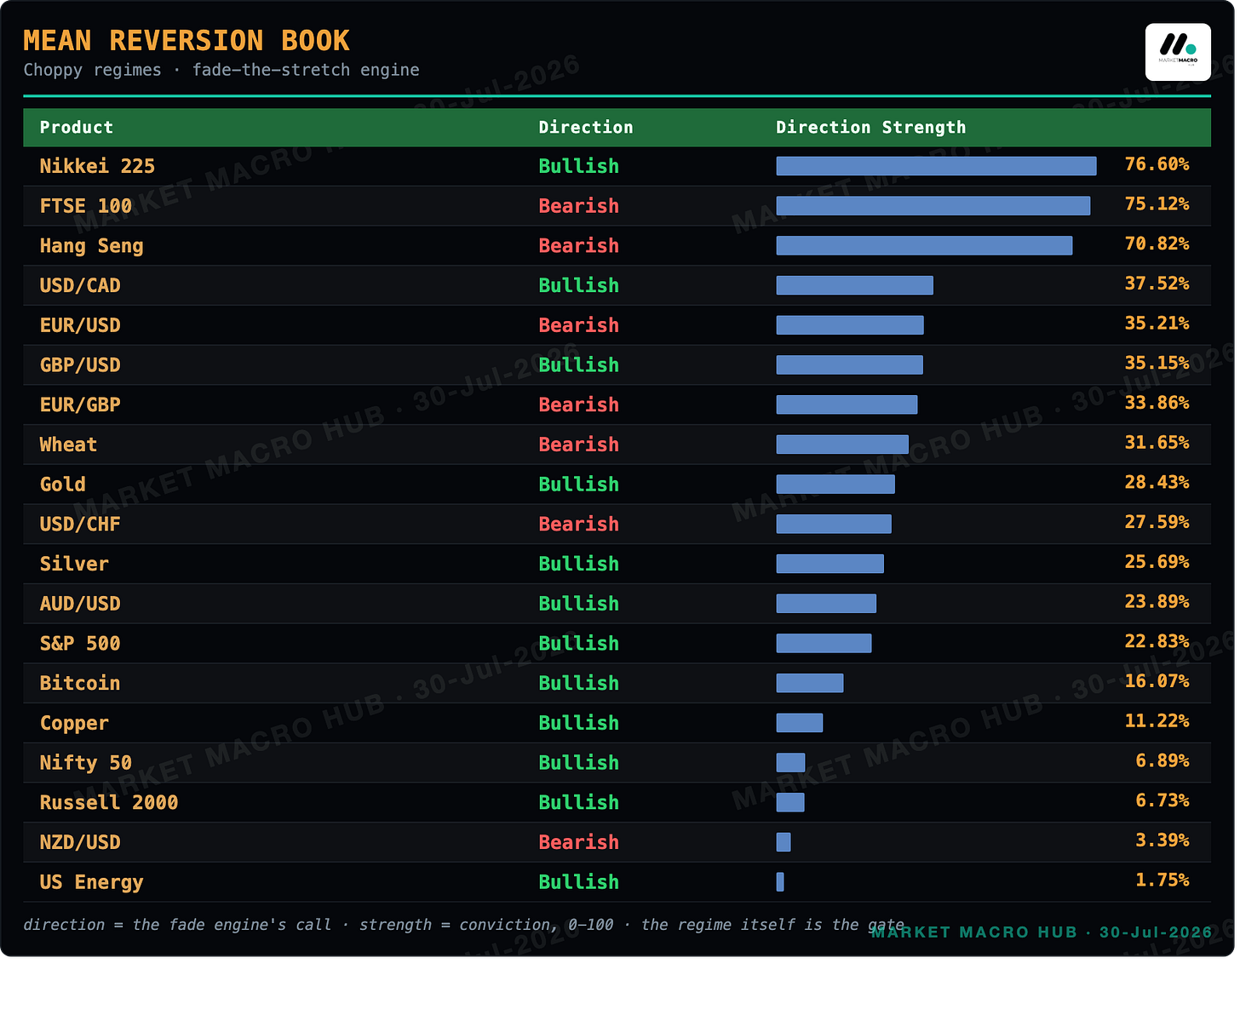Select the FTSE 100 product name
1240x1015 pixels.
[86, 206]
